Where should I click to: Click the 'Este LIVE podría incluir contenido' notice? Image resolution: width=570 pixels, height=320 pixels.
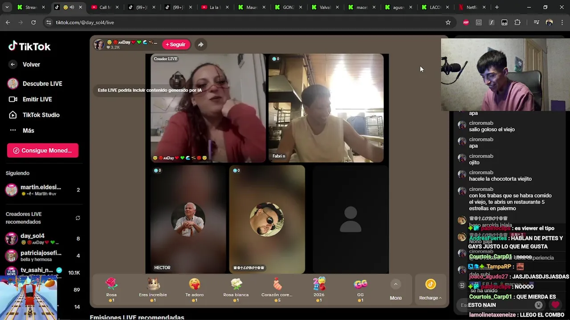coord(150,90)
